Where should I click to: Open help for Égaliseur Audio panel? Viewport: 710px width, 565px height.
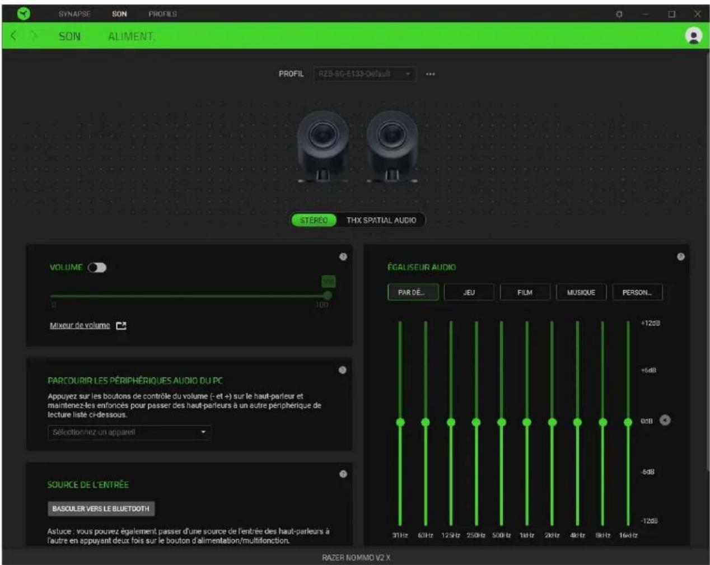(681, 256)
